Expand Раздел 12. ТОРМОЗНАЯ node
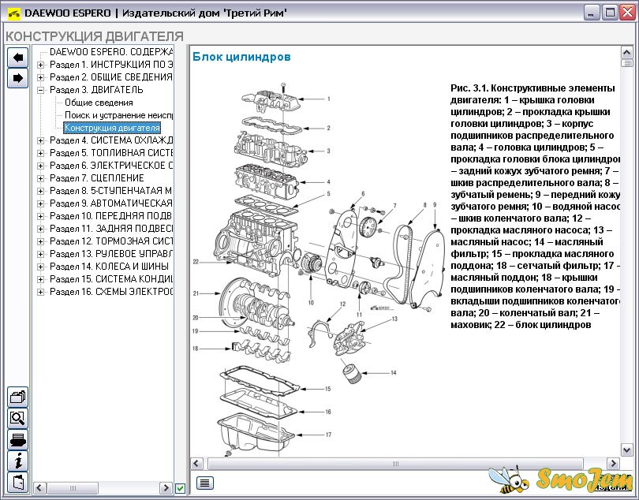The width and height of the screenshot is (639, 500). 40,241
